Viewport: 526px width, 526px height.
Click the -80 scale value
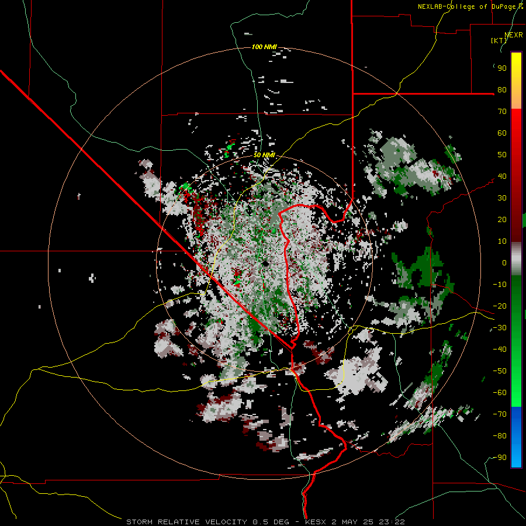500,436
